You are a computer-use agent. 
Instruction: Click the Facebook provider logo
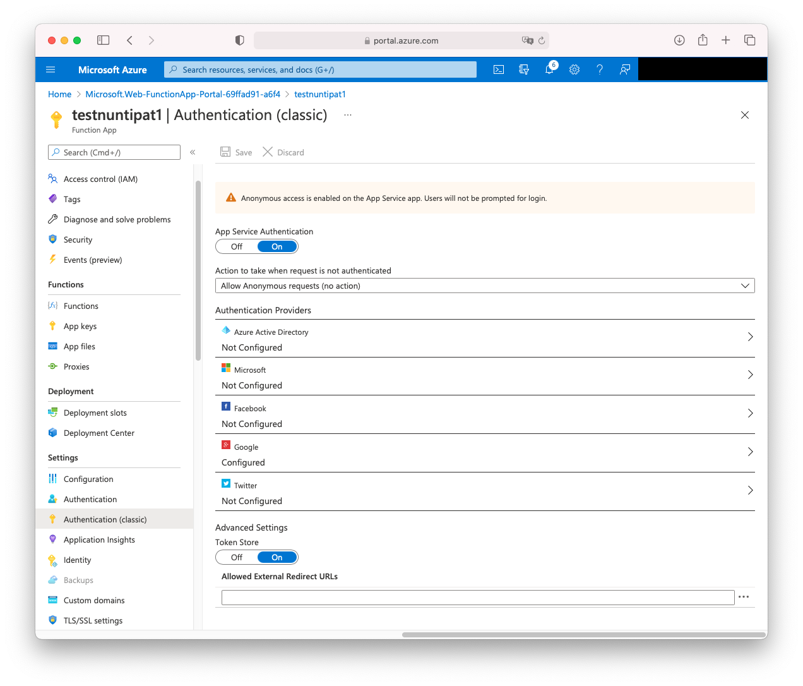click(226, 407)
